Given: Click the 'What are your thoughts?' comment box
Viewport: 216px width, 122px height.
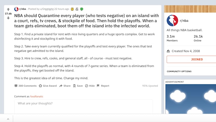Looking at the screenshot, I should [x=83, y=107].
